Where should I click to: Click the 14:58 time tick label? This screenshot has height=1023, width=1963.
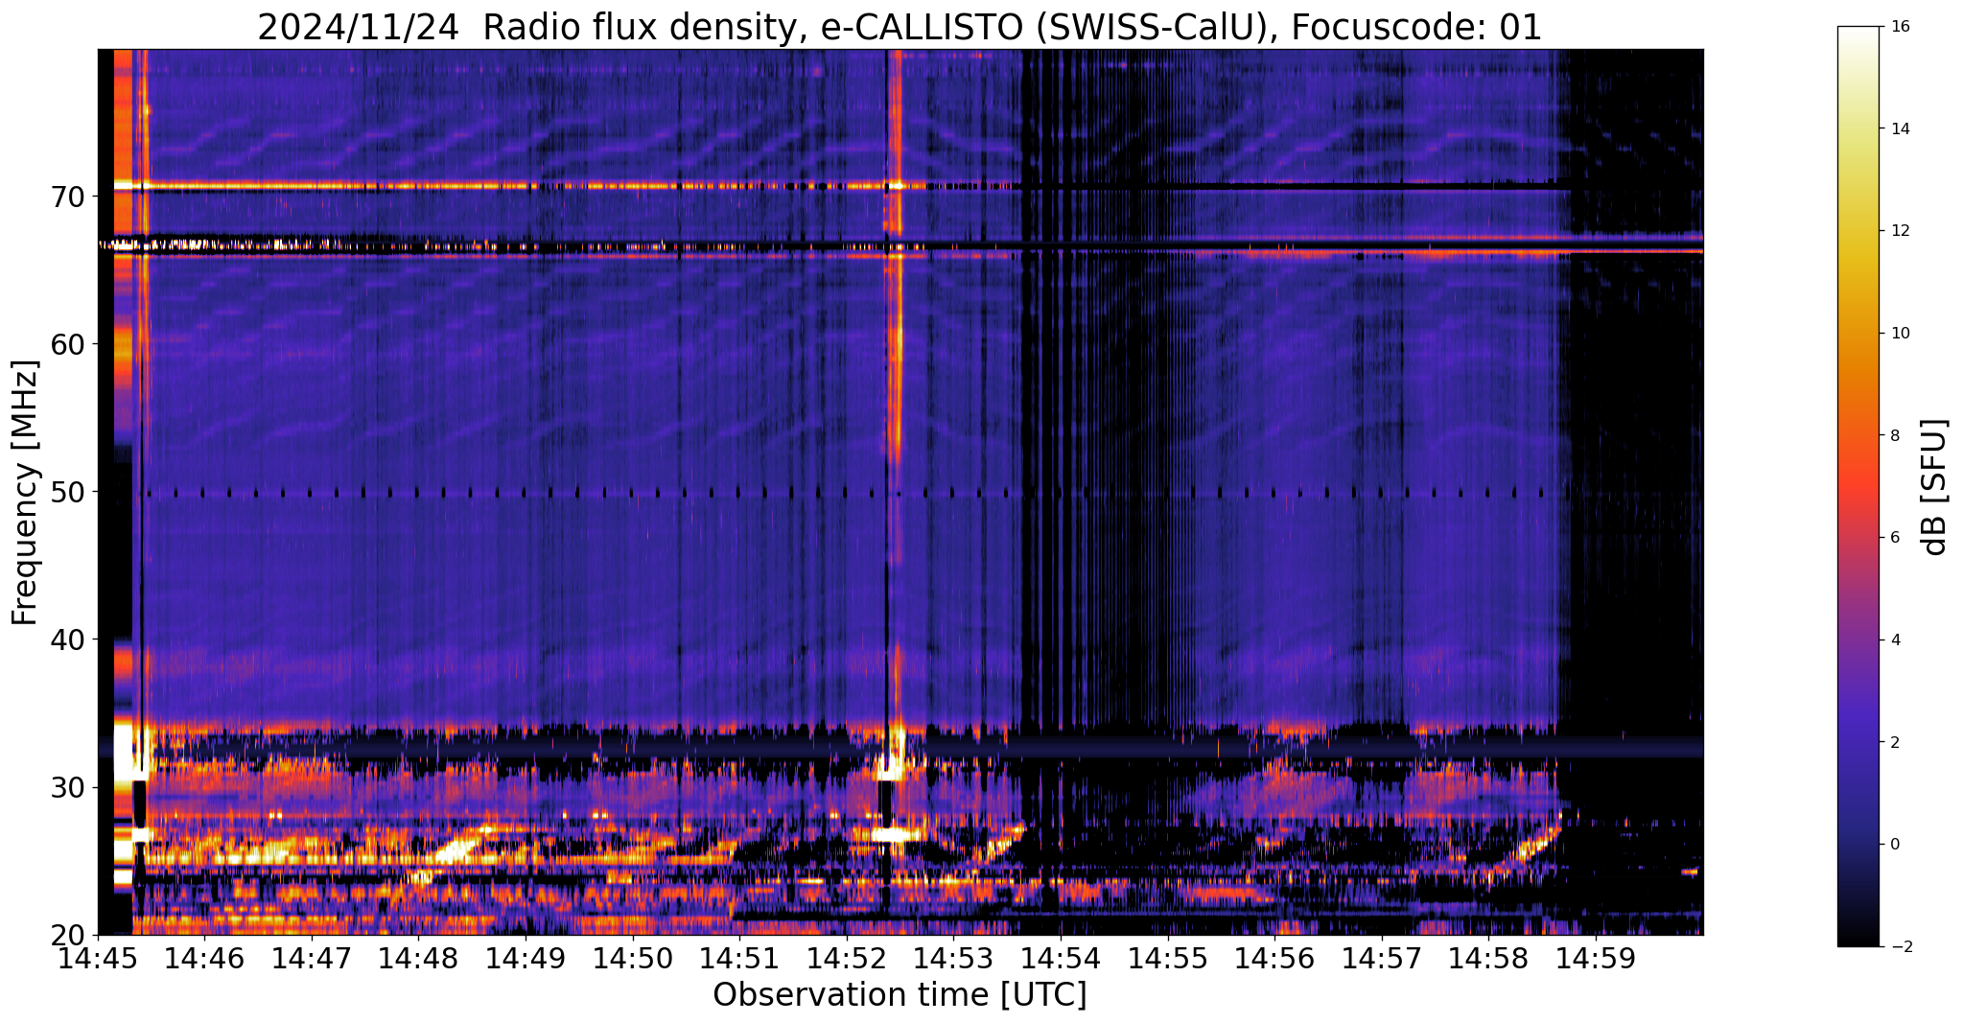(1488, 959)
